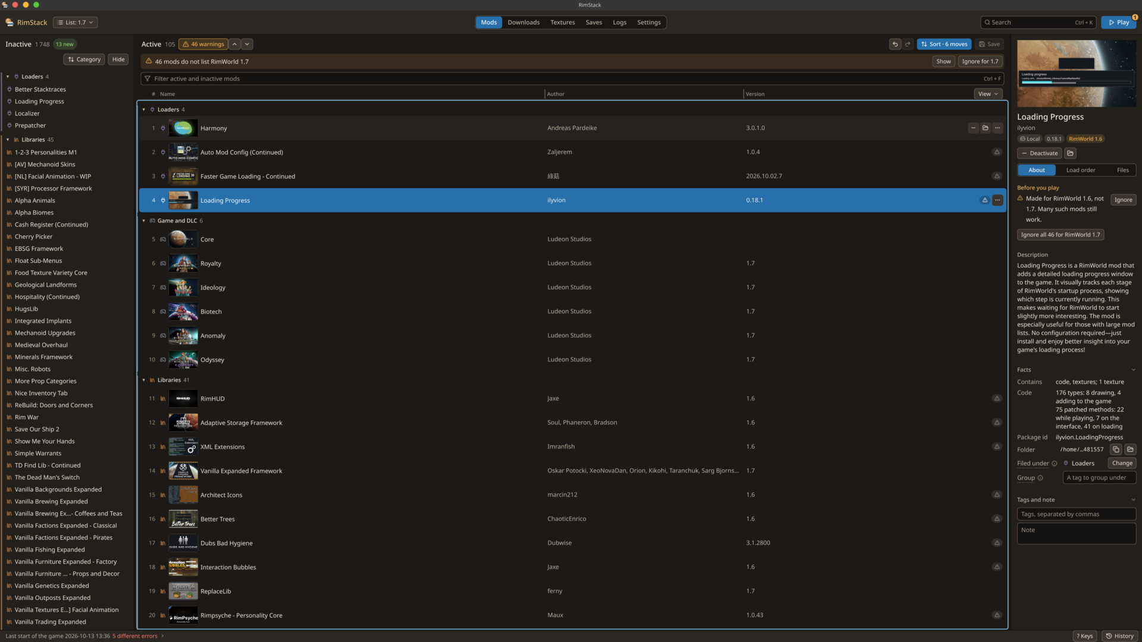Undo the last list change
Screen dimensions: 1142x642
(x=895, y=44)
